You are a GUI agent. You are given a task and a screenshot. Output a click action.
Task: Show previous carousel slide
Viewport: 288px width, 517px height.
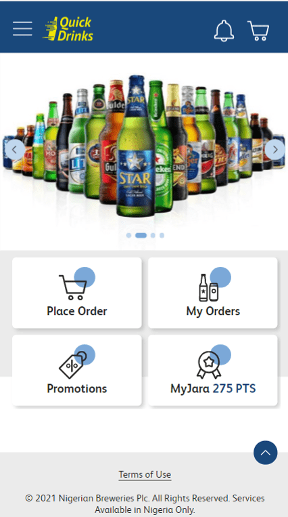tap(14, 149)
